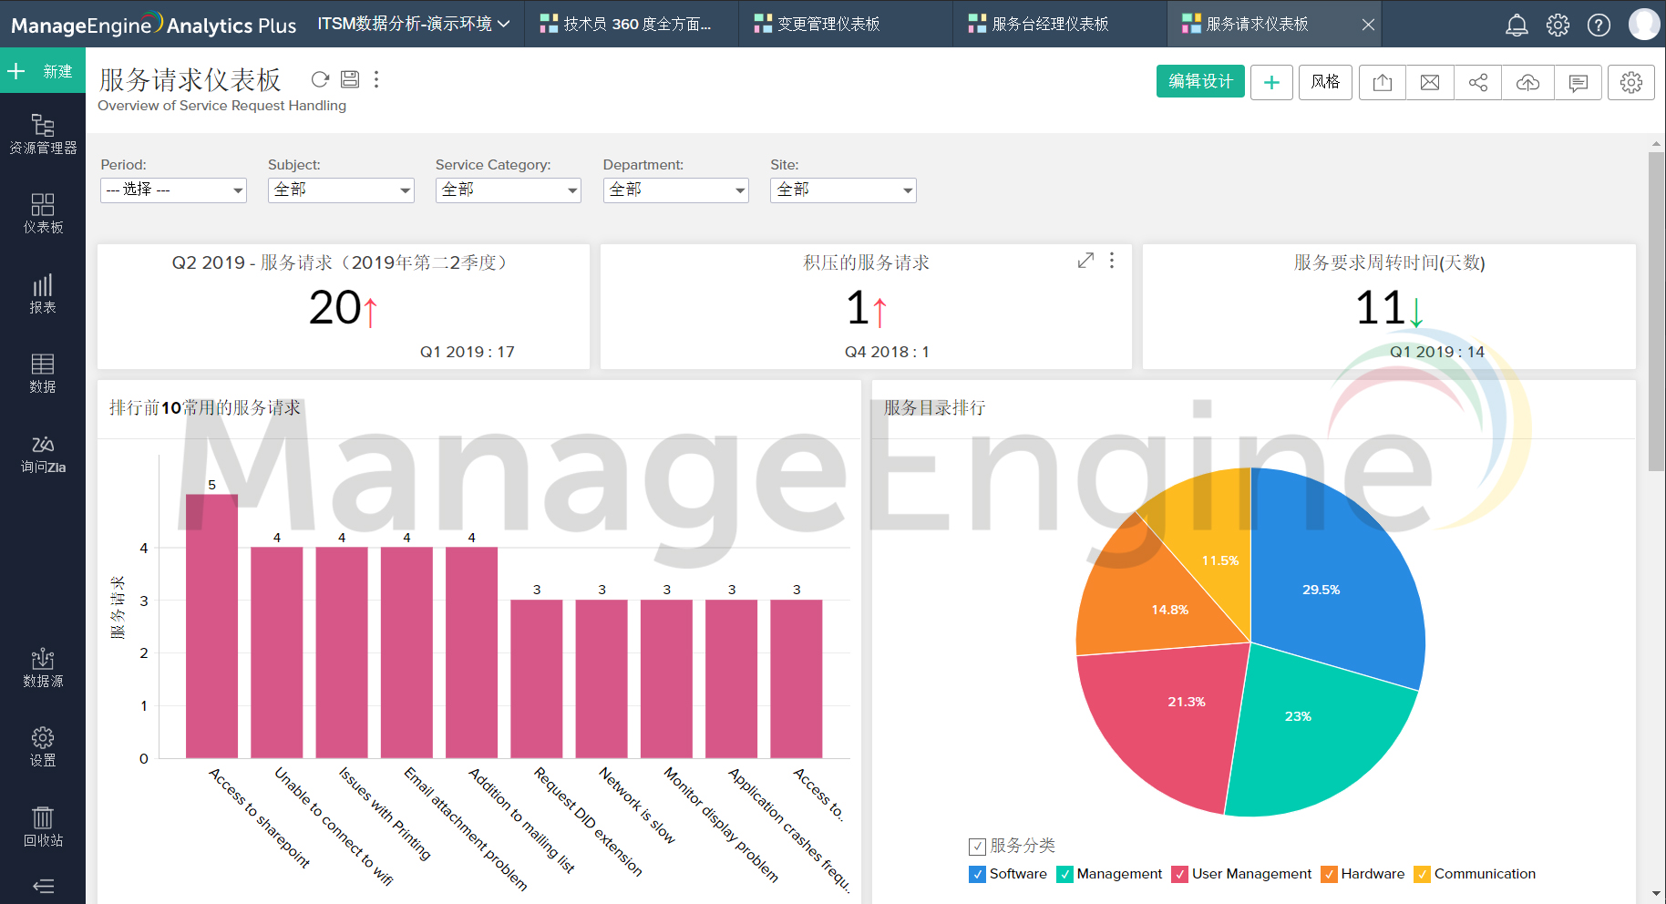Click the 11 value in 服务要求周转时间 widget
The height and width of the screenshot is (904, 1666).
point(1380,308)
